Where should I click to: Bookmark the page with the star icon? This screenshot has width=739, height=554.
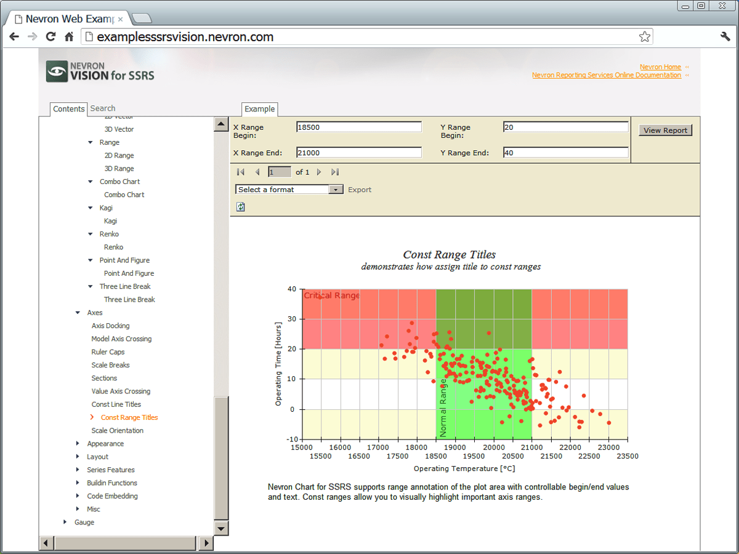pyautogui.click(x=644, y=36)
